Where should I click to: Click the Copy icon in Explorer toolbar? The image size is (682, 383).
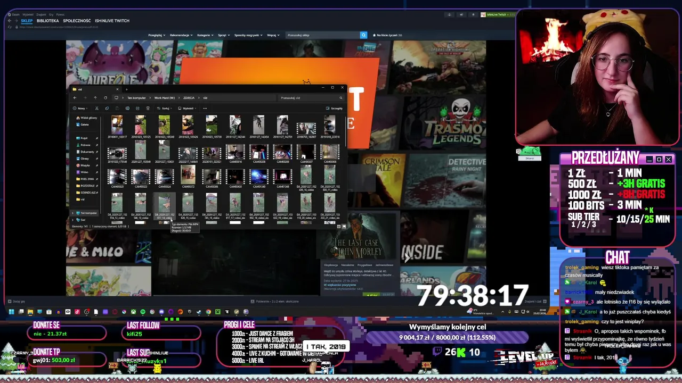coord(107,109)
